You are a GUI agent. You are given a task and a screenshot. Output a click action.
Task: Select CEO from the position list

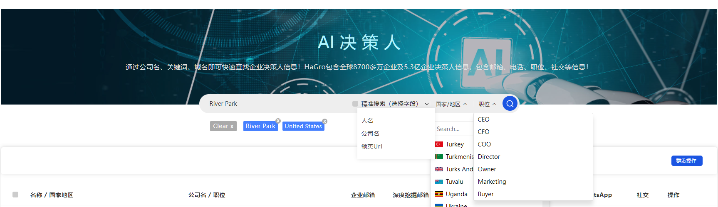[x=483, y=119]
